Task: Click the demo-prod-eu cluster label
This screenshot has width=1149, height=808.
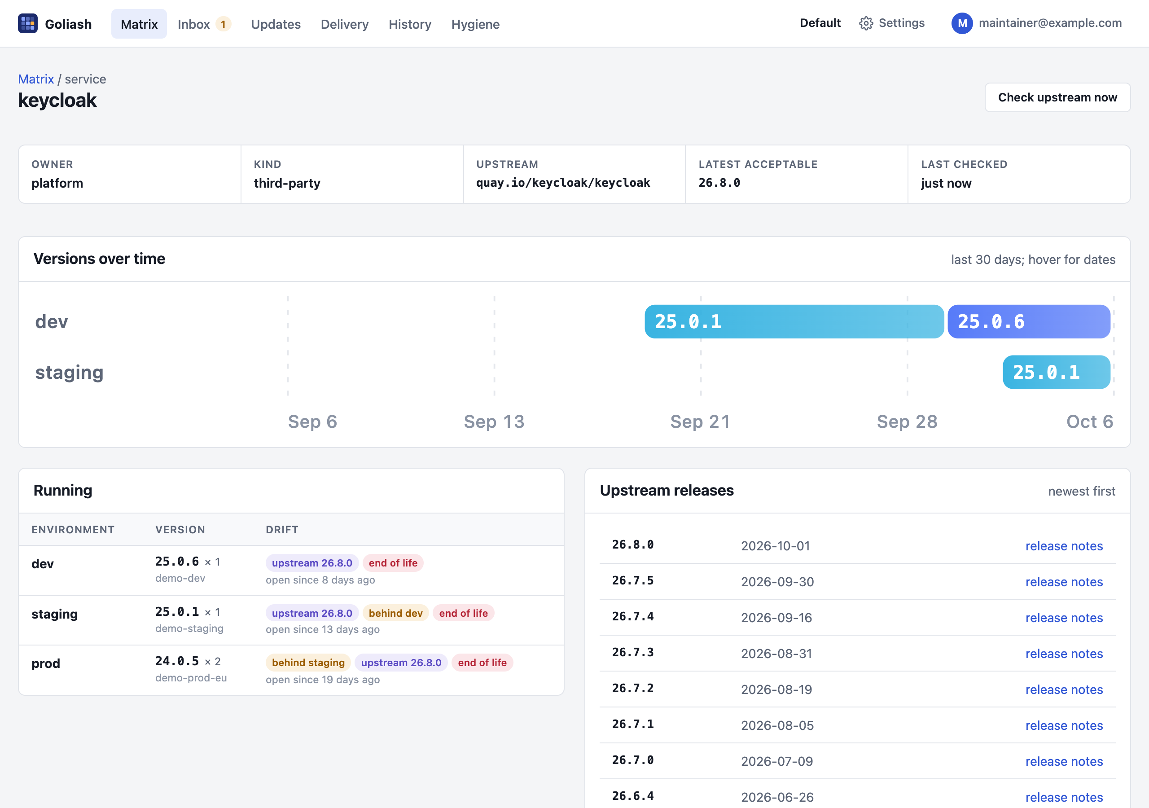Action: coord(191,678)
